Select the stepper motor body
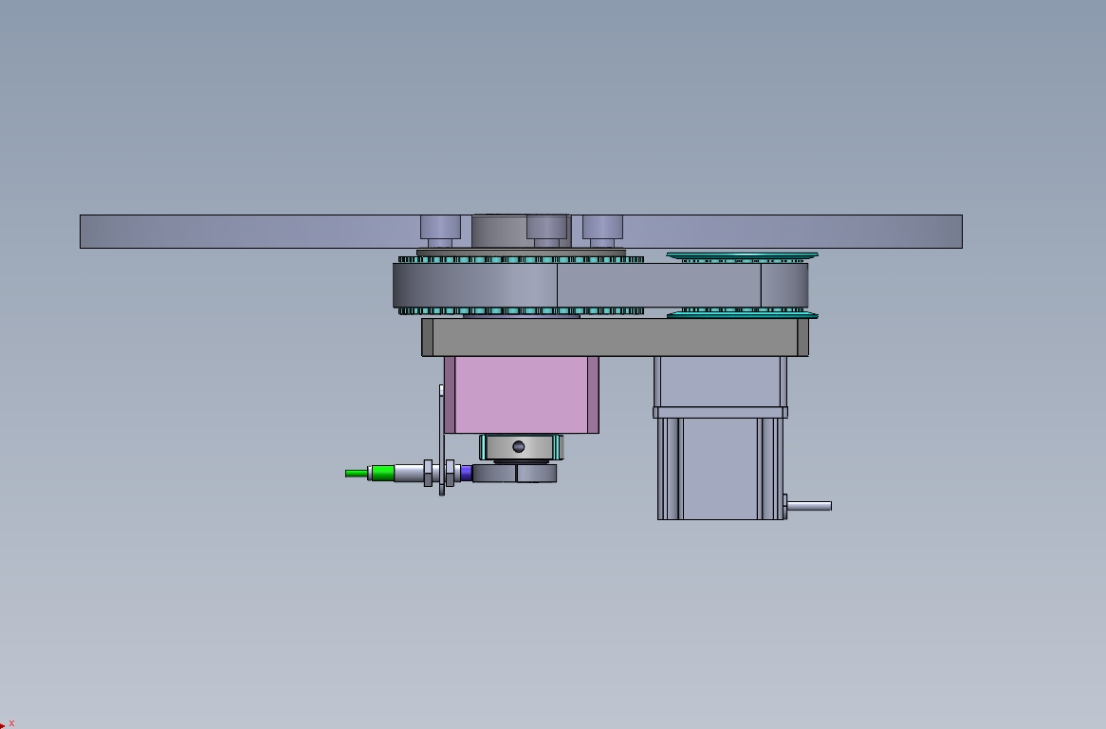 click(x=721, y=469)
